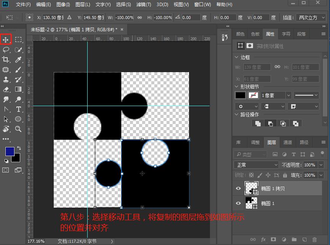
Task: Select the Zoom tool
Action: tap(18, 129)
